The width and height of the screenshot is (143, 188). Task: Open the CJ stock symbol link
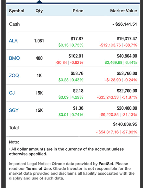point(12,93)
